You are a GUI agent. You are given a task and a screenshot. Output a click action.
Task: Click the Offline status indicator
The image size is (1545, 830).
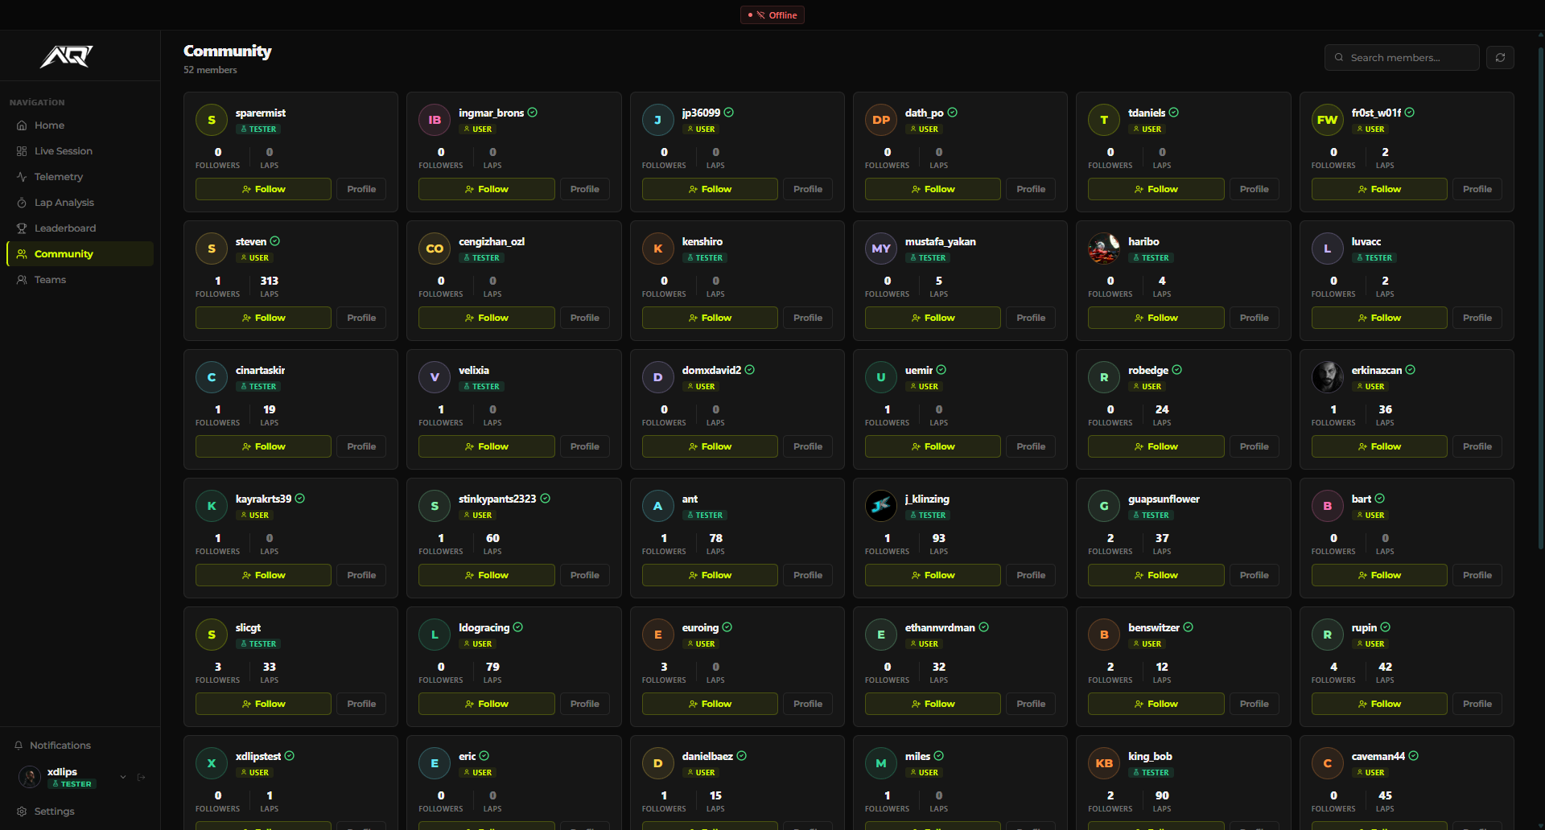tap(772, 15)
